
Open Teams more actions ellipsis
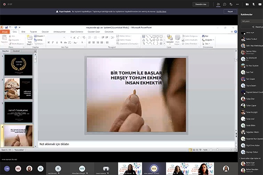click(x=237, y=4)
